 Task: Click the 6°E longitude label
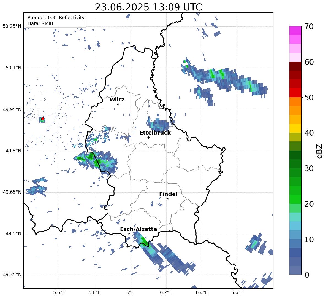[x=130, y=292]
